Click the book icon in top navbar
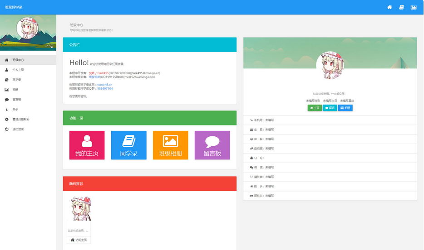Image resolution: width=424 pixels, height=250 pixels. (x=402, y=7)
